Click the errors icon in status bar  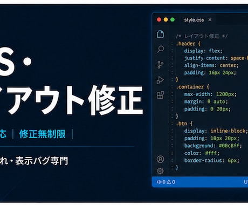(x=159, y=182)
